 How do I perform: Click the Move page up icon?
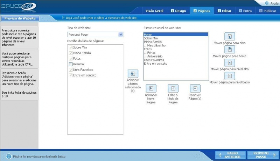[x=230, y=37]
